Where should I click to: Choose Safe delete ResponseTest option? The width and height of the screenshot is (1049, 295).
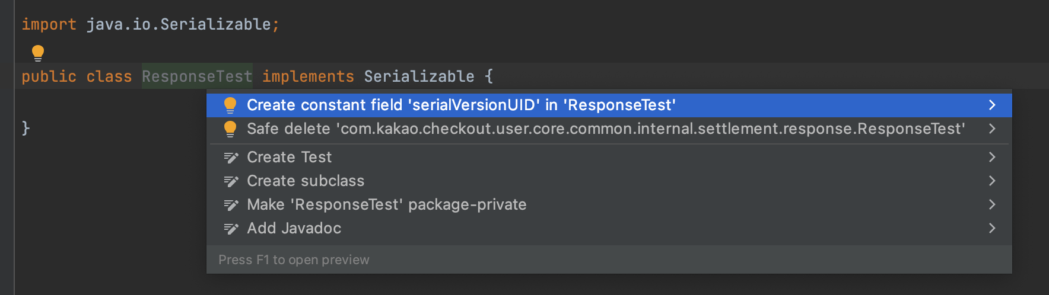tap(605, 129)
